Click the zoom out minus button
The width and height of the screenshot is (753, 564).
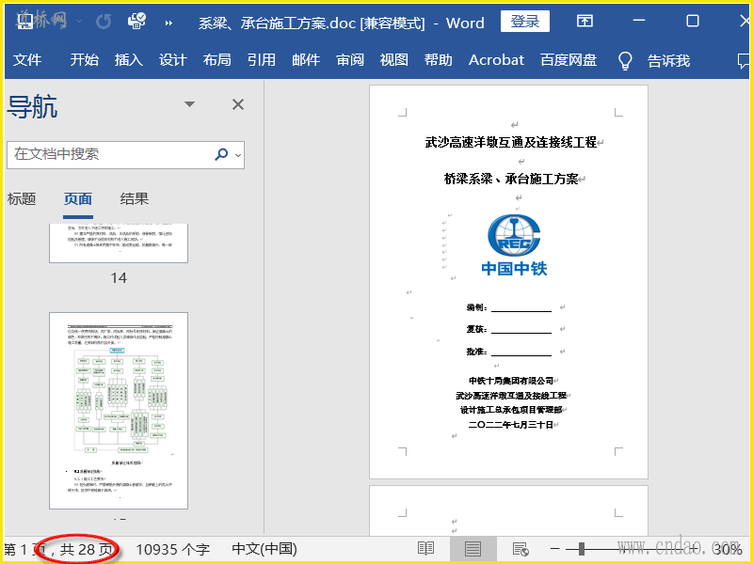pyautogui.click(x=555, y=549)
